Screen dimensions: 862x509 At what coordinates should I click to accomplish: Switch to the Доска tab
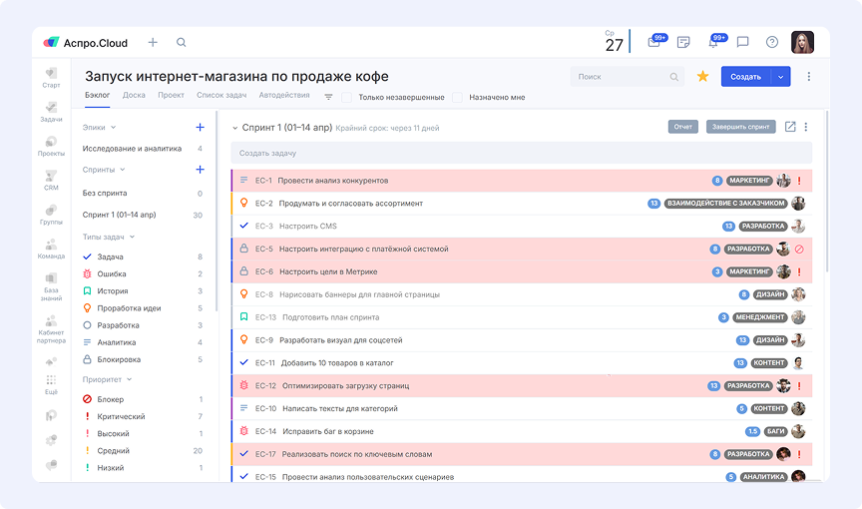[x=134, y=96]
